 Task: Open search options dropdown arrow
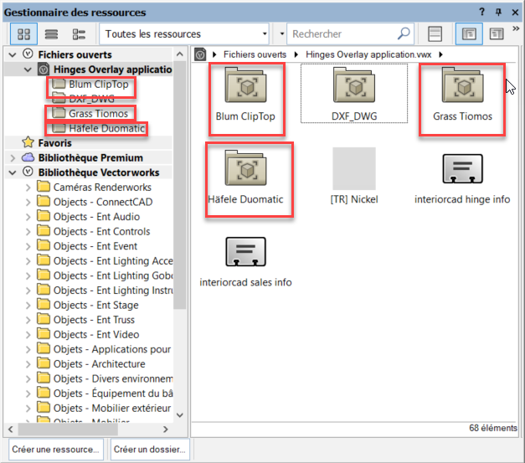[x=282, y=33]
